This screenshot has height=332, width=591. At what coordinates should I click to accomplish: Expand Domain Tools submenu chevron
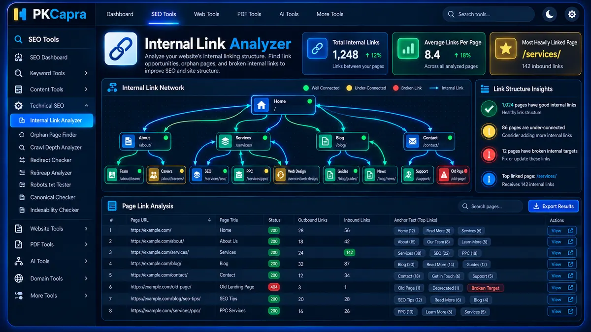pos(86,278)
